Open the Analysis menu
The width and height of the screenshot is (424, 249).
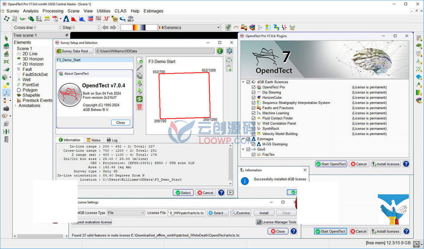point(31,11)
